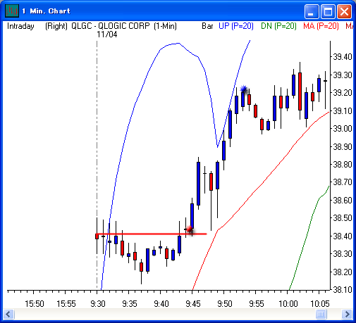The height and width of the screenshot is (323, 356).
Task: Click the tall red candlestick near 10:02
Action: coord(300,91)
